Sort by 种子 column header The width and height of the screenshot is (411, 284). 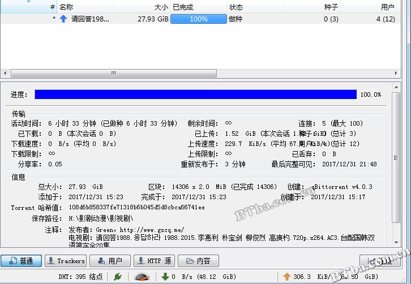(312, 7)
